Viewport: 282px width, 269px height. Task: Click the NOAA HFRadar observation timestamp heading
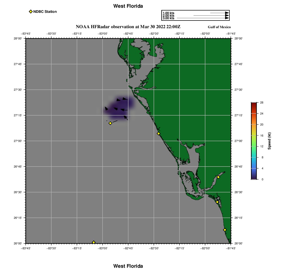[x=128, y=27]
